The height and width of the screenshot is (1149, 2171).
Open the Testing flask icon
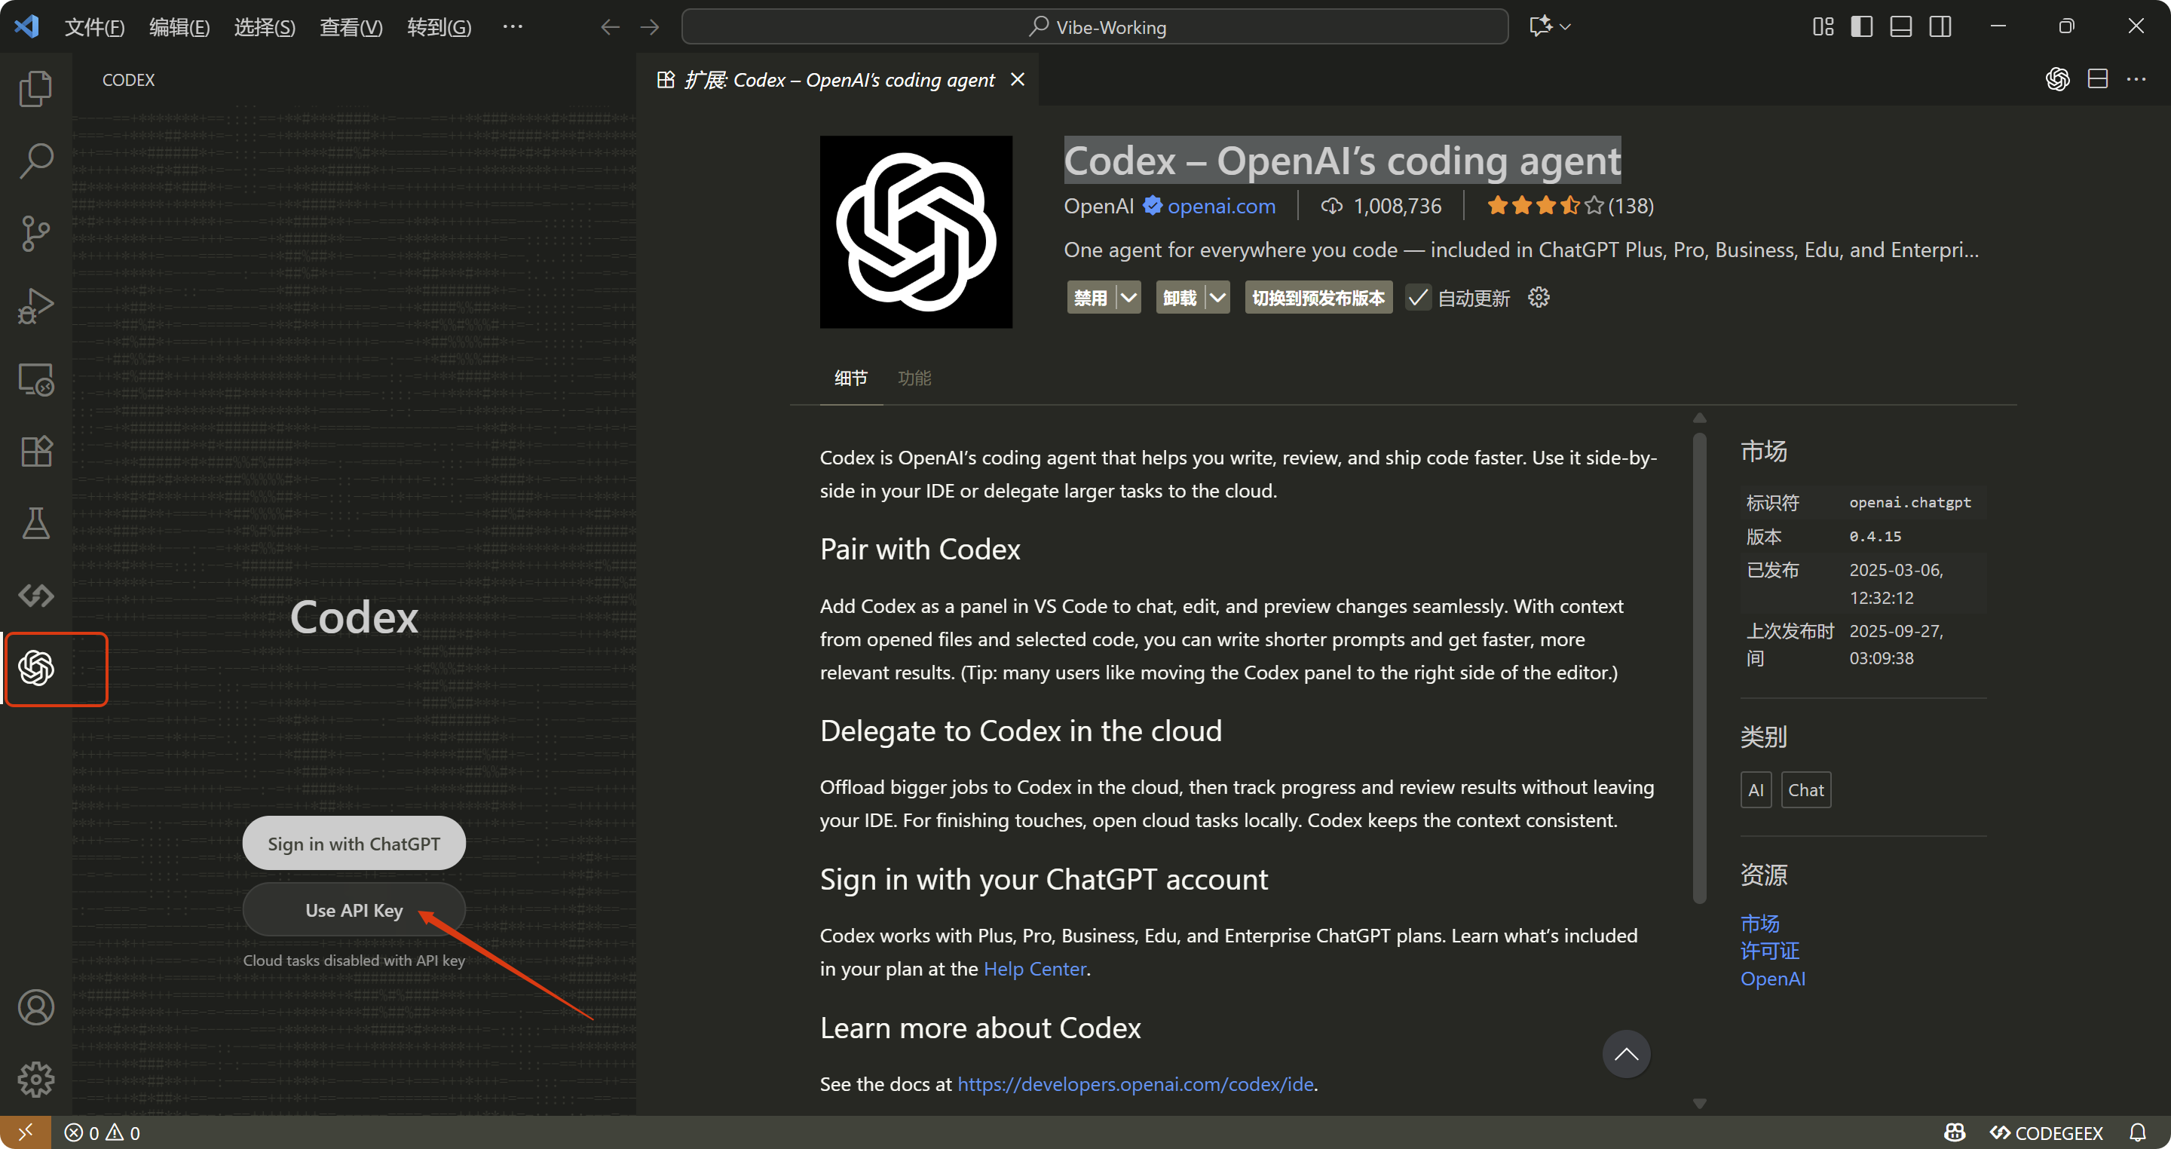tap(35, 523)
